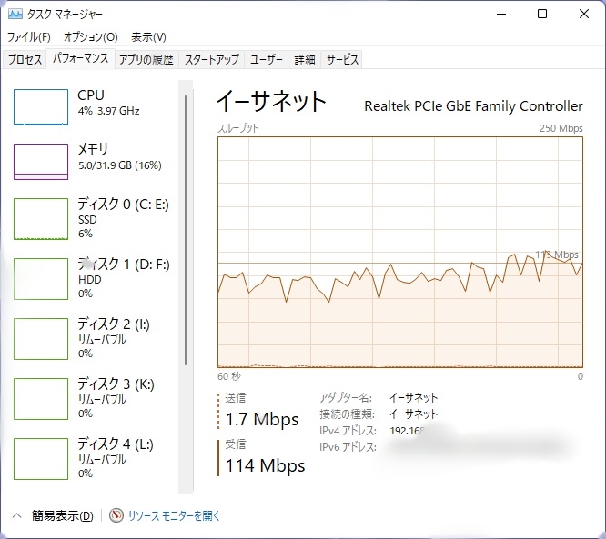Select ディスク 3 (K:) removable thumbnail
606x539 pixels.
41,399
